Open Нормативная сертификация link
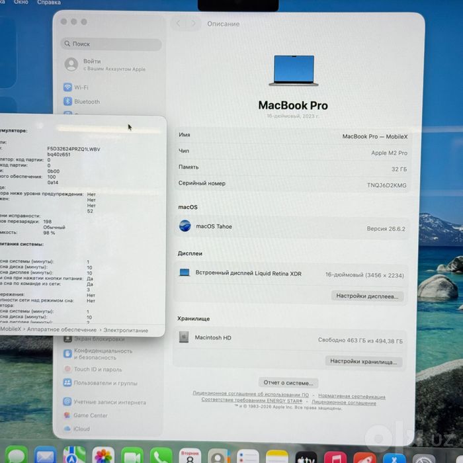Screen dimensions: 463x463 pyautogui.click(x=352, y=396)
